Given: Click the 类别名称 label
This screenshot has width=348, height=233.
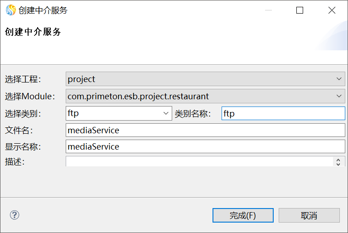Looking at the screenshot, I should (x=193, y=114).
